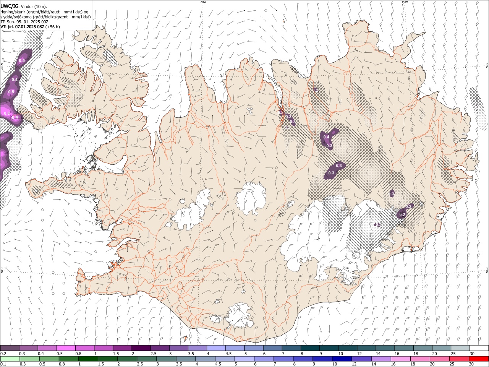The height and width of the screenshot is (367, 489).
Task: Click the 'slydda/snjókoma' legend description line
Action: click(45, 17)
